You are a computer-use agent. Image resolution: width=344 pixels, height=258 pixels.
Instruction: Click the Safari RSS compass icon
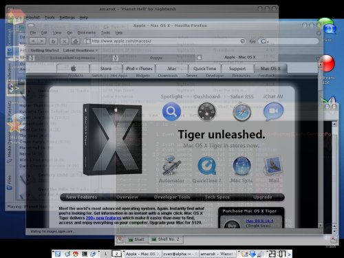point(241,112)
